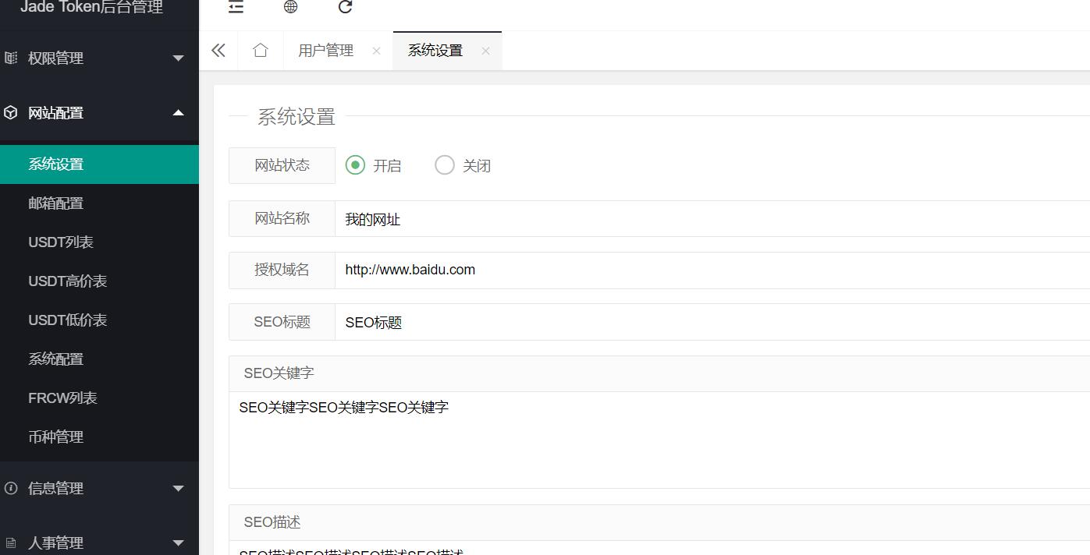Close the 用户管理 tab
The width and height of the screenshot is (1090, 555).
pos(377,51)
